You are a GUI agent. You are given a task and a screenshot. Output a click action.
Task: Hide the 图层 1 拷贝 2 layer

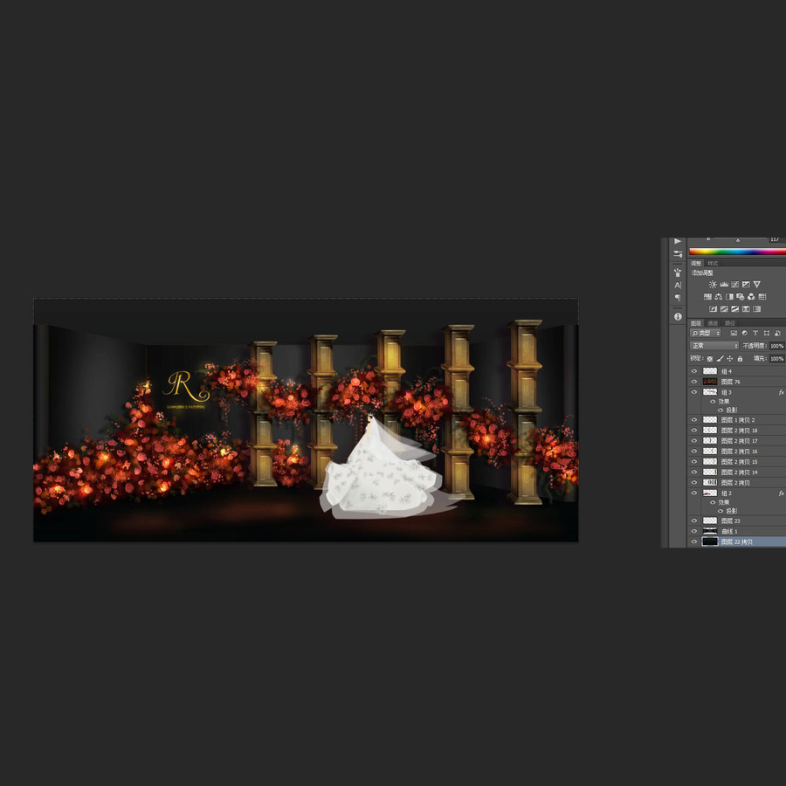(x=694, y=420)
